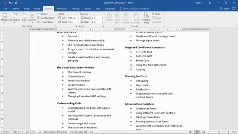Image resolution: width=238 pixels, height=134 pixels.
Task: Click the 'Loops and Conditional Constructs' heading
Action: [145, 47]
